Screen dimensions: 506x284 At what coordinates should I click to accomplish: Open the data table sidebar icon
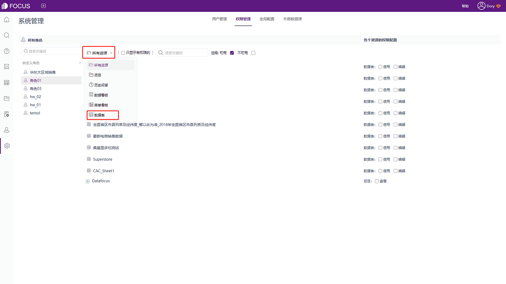click(x=7, y=83)
